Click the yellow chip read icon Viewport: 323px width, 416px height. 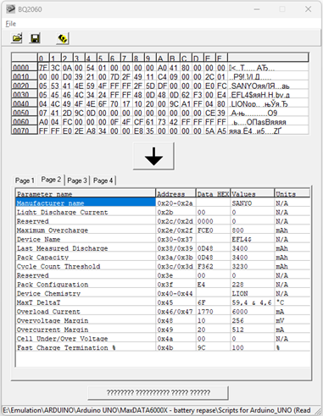coord(63,38)
